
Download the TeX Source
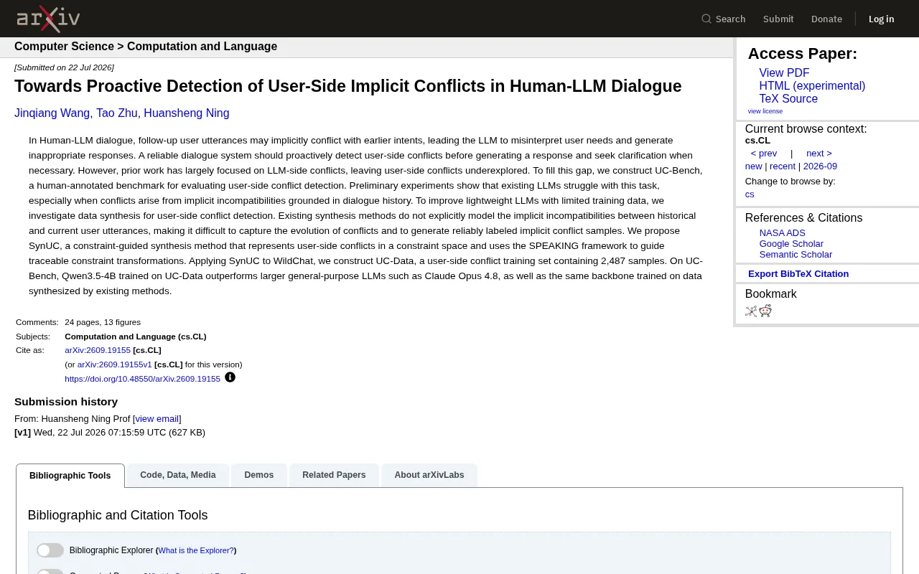pyautogui.click(x=788, y=99)
